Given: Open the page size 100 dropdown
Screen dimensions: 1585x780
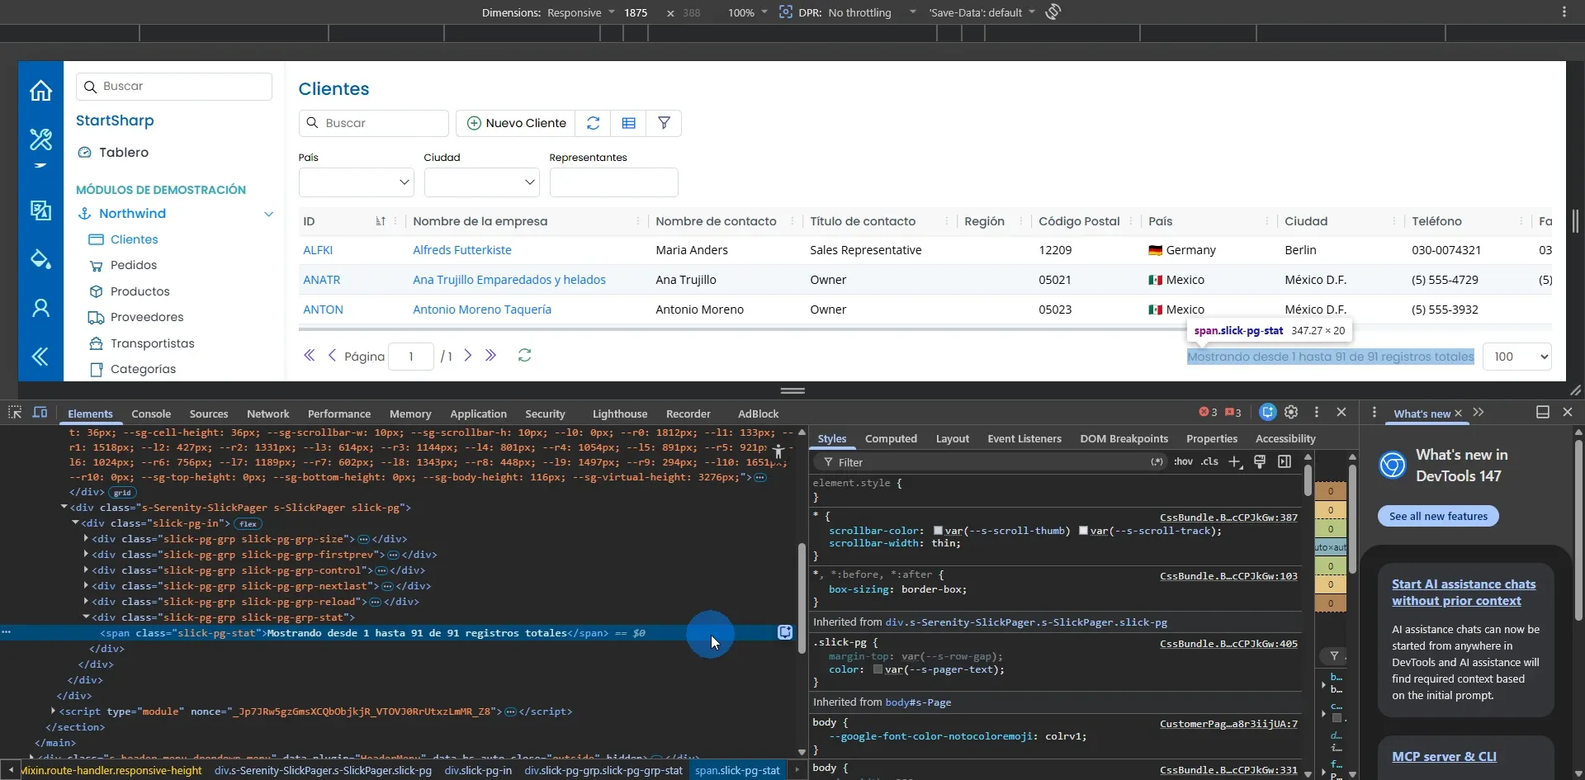Looking at the screenshot, I should pos(1517,357).
